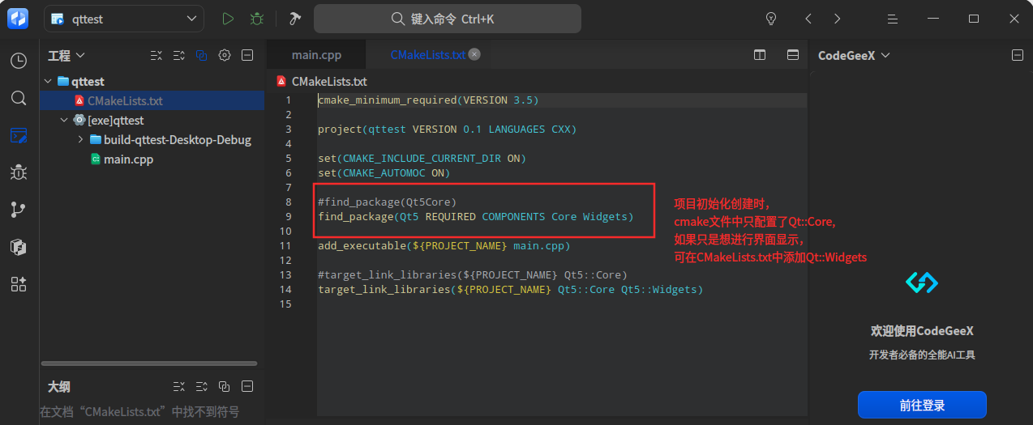This screenshot has width=1033, height=425.
Task: Expand all in project panel
Action: [179, 56]
